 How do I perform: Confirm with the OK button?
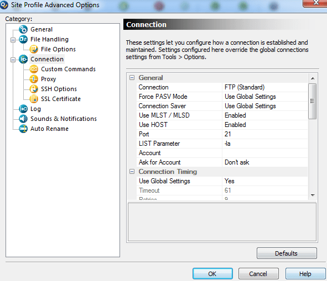[212, 274]
